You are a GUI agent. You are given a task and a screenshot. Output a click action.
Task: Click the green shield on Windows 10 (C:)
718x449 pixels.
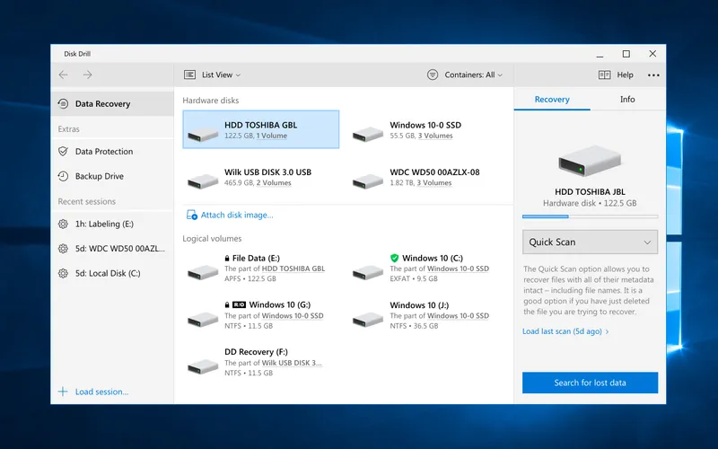(394, 258)
